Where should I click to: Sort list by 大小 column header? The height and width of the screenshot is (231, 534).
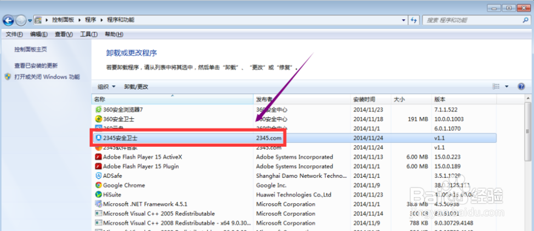pyautogui.click(x=411, y=99)
